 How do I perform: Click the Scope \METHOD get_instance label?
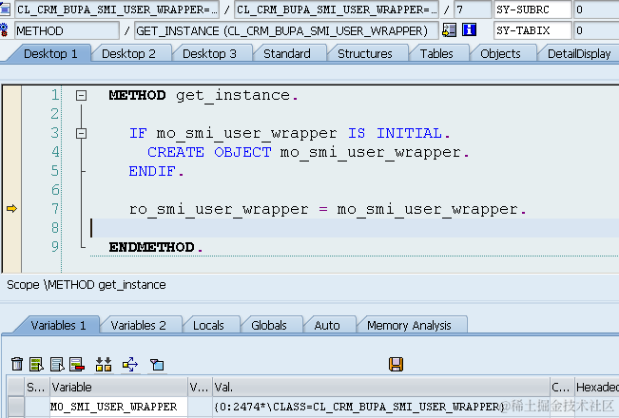click(x=87, y=285)
